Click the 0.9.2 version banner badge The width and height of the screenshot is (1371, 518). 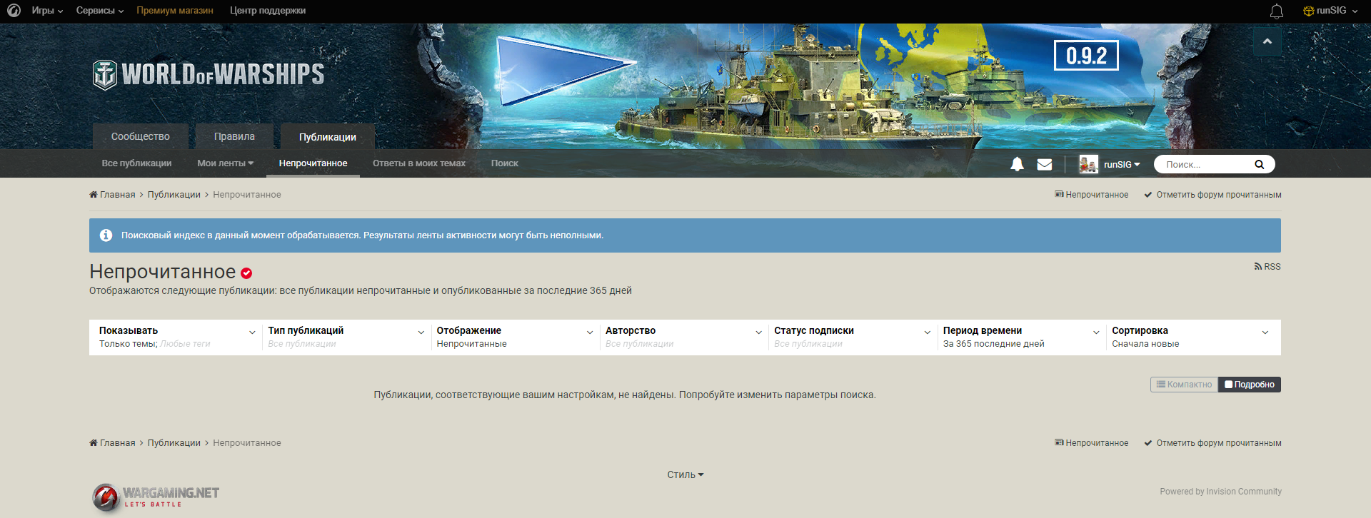[1086, 55]
